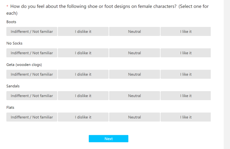Choose 'I dislike it' for No Socks
This screenshot has height=149, width=230.
coord(83,53)
